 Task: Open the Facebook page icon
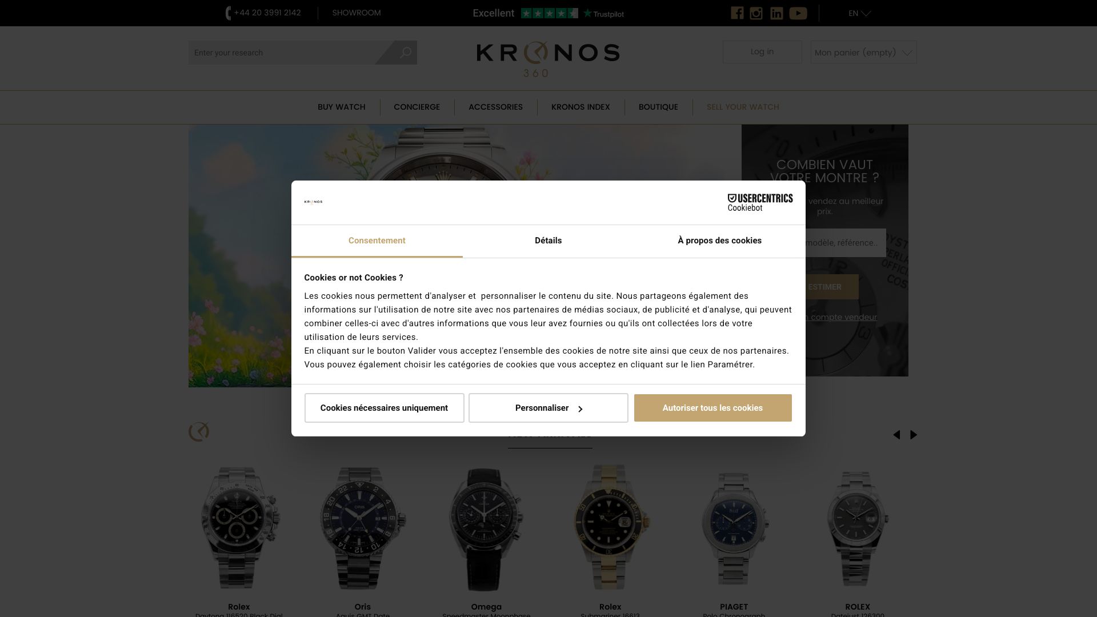click(737, 13)
